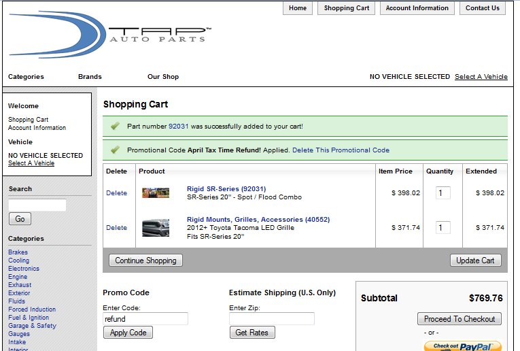
Task: Open the Shopping Cart top tab
Action: tap(346, 8)
